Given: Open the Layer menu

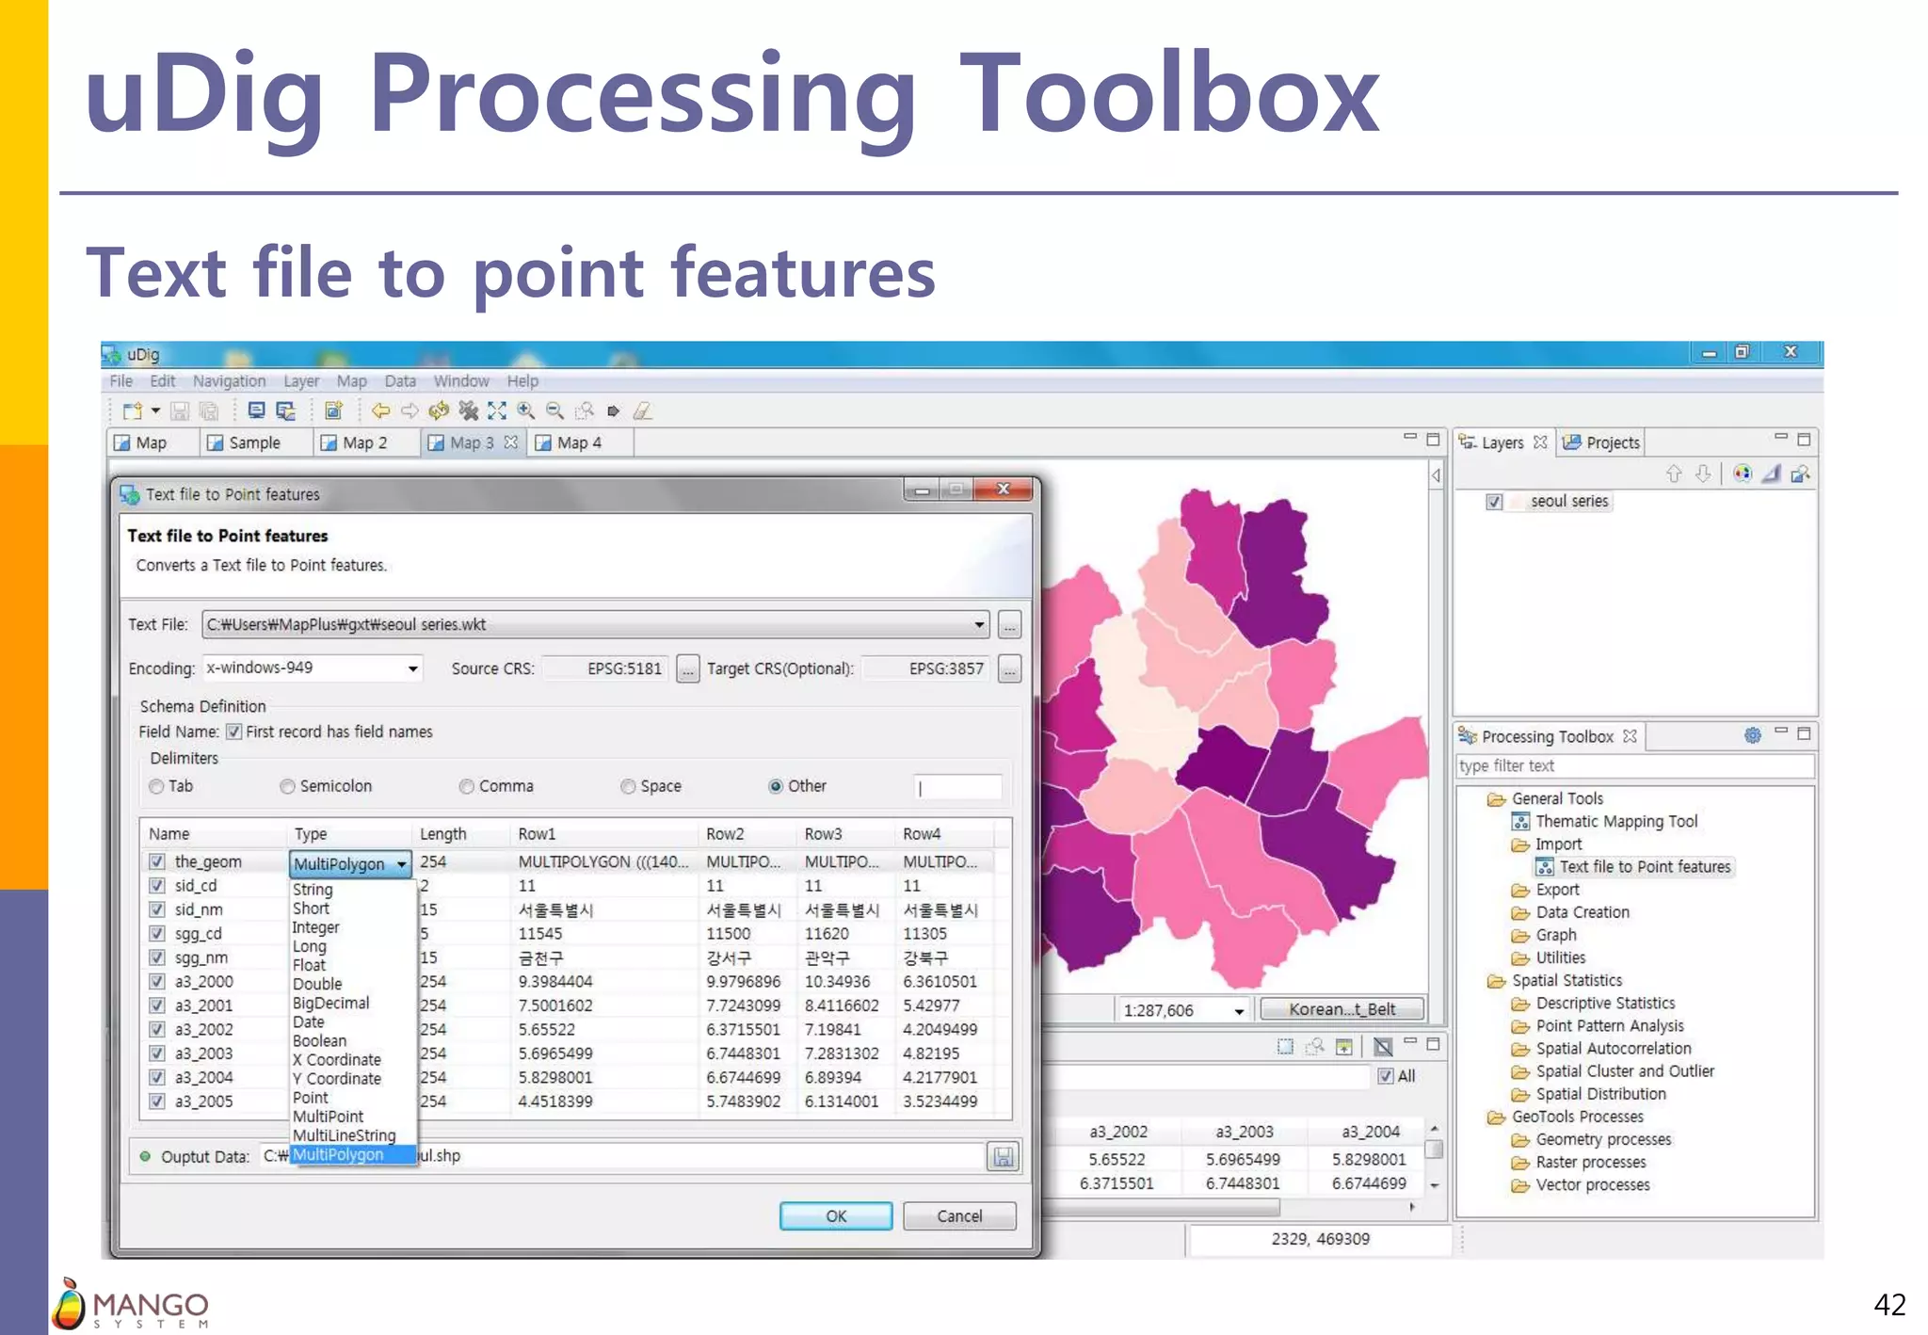Looking at the screenshot, I should pyautogui.click(x=301, y=381).
